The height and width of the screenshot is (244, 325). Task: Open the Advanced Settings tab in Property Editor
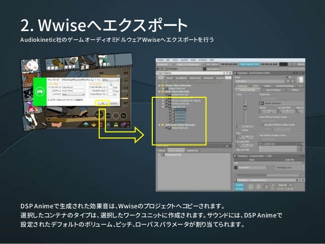[x=285, y=86]
